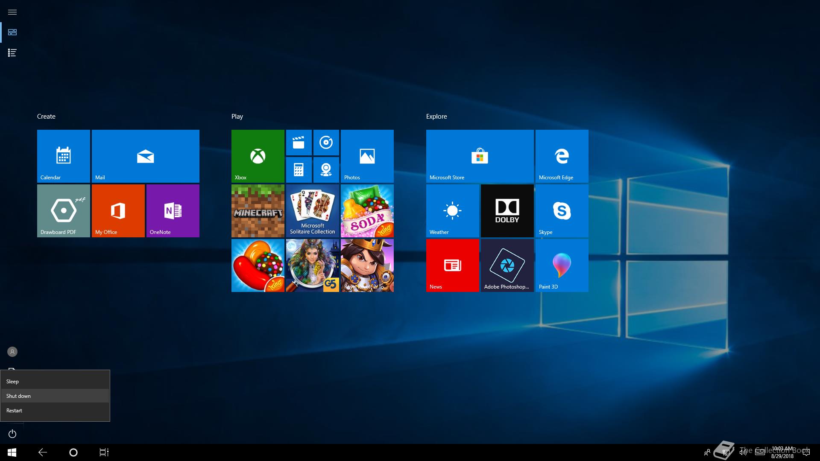Open Task View on the taskbar
Viewport: 820px width, 461px height.
104,452
